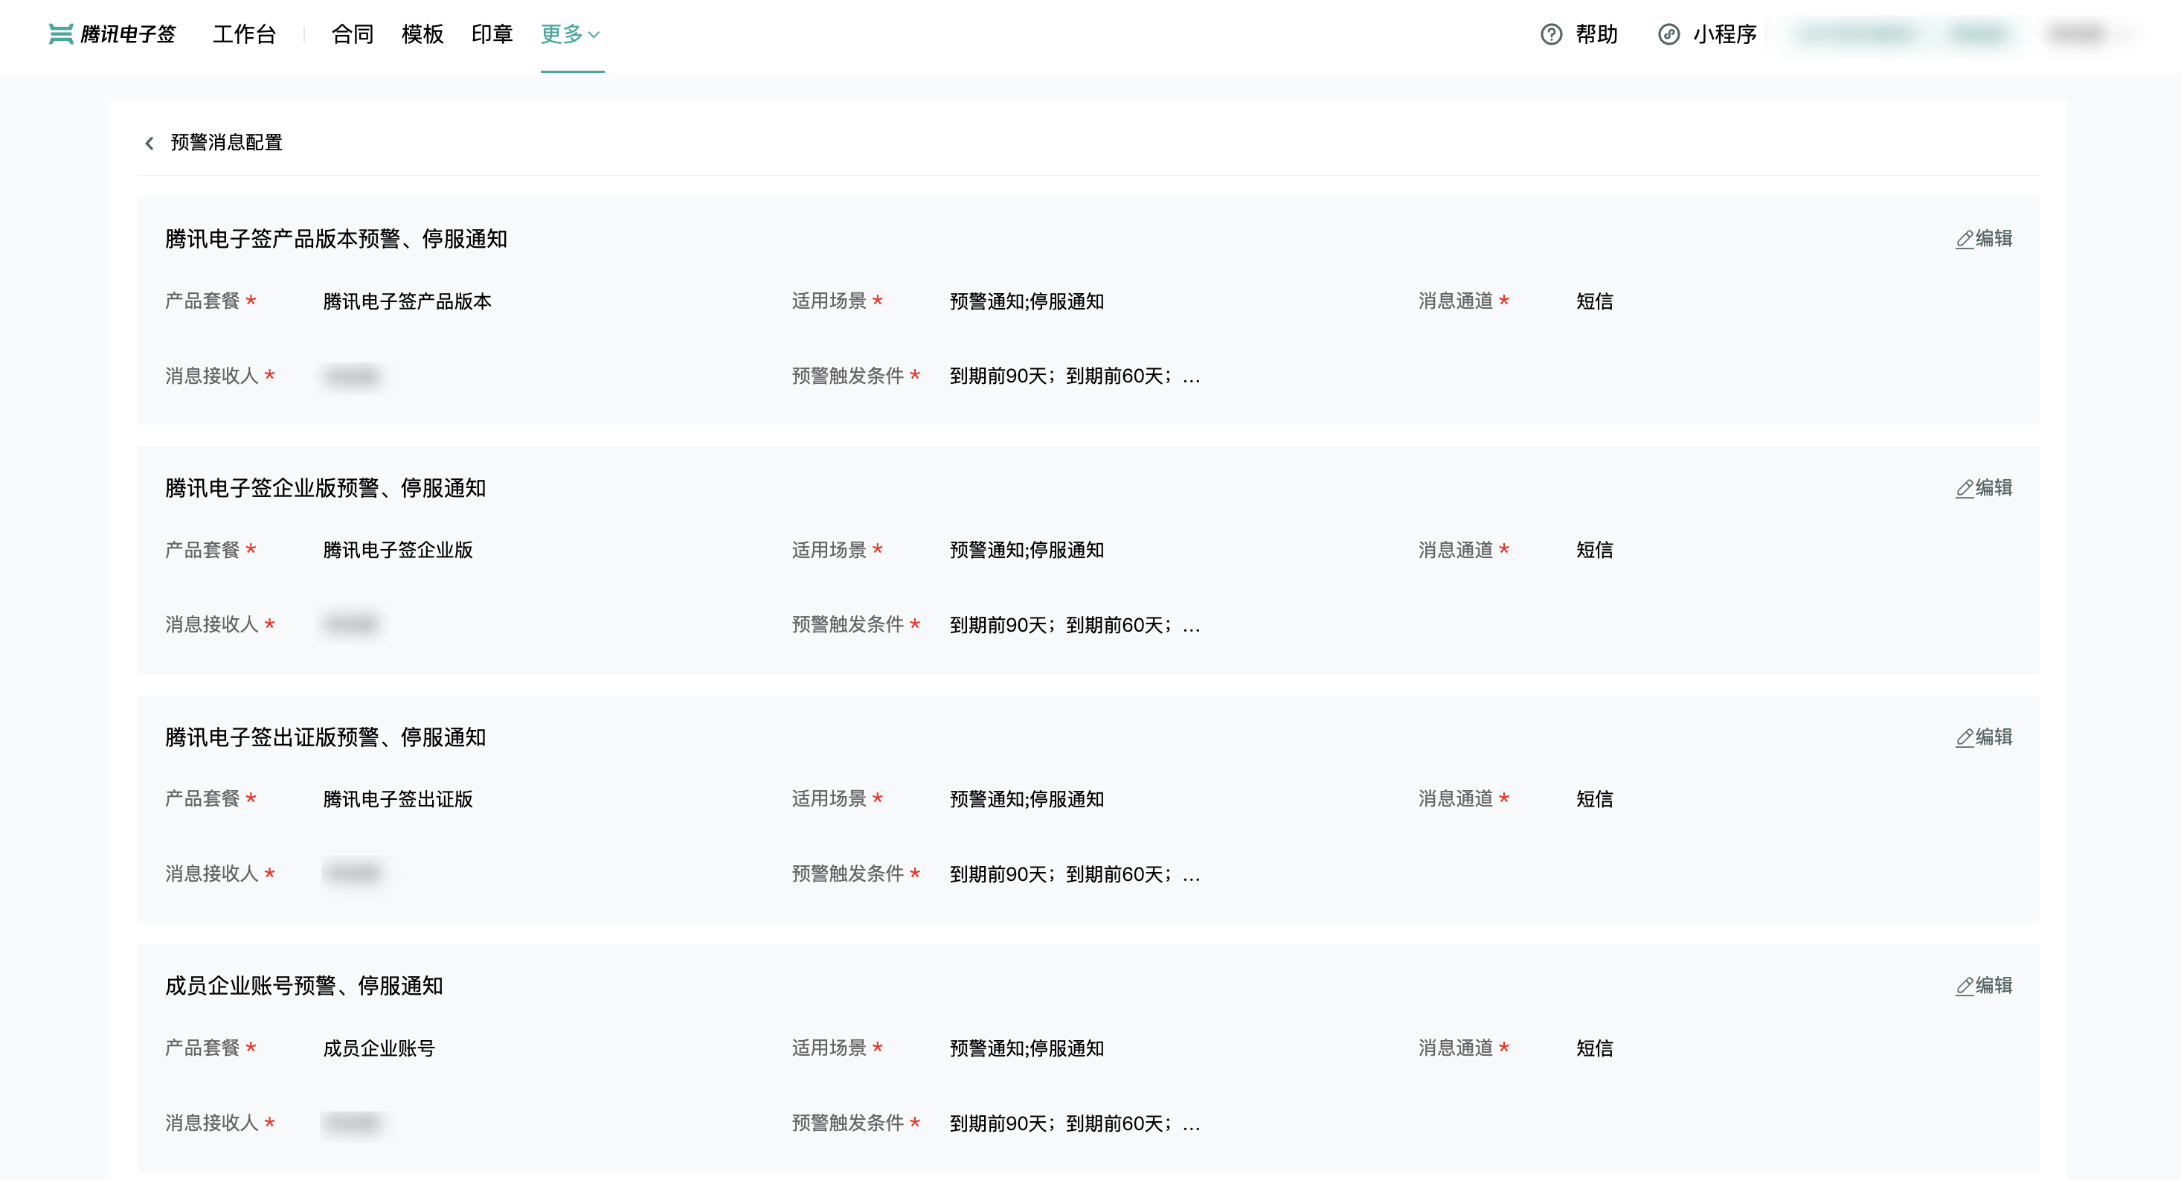2181x1180 pixels.
Task: Switch to the 合同 tab
Action: pos(352,34)
